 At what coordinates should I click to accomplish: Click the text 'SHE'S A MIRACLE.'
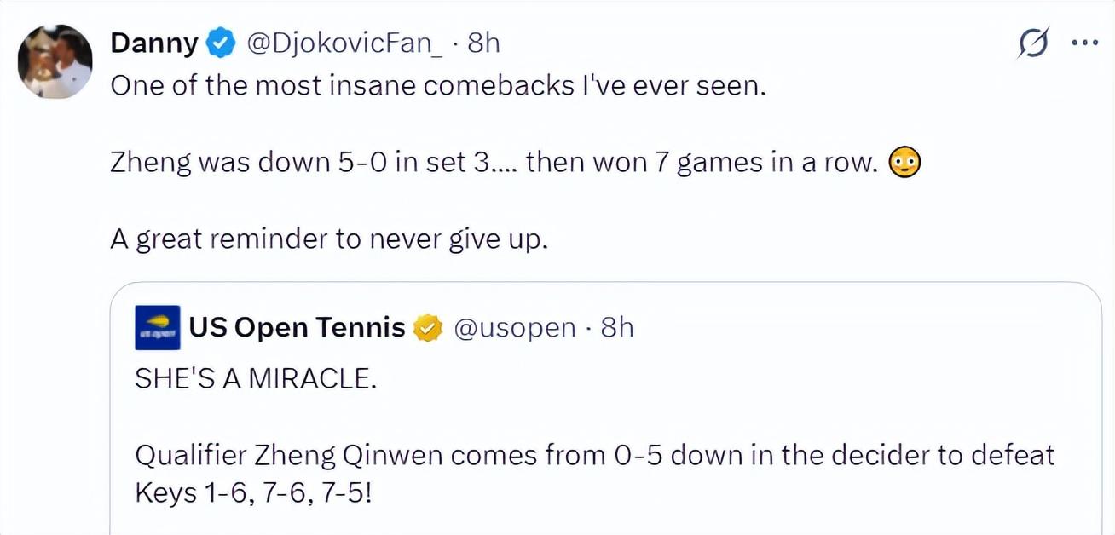(x=256, y=378)
